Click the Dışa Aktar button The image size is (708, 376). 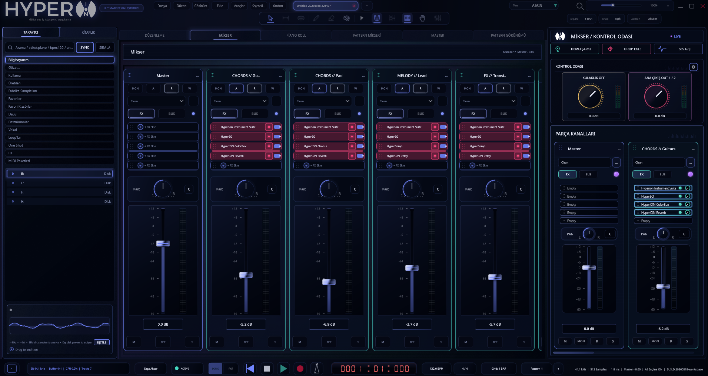pyautogui.click(x=151, y=369)
